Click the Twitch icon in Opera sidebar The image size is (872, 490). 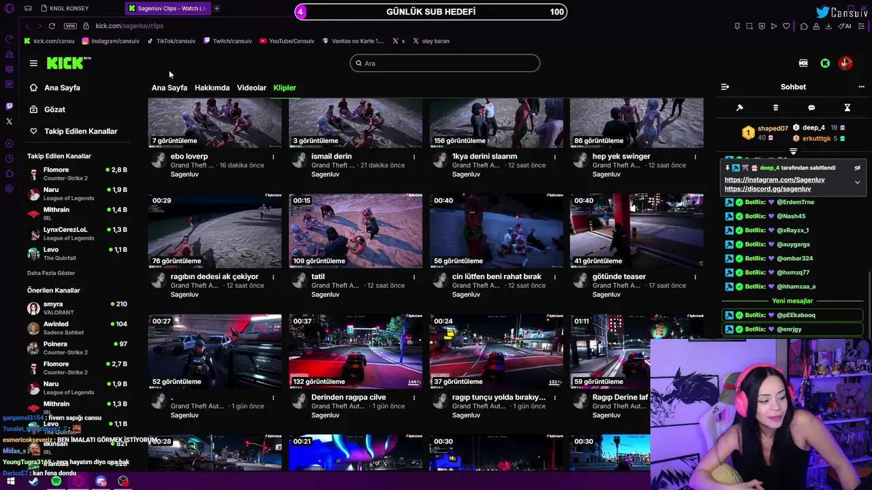point(9,106)
